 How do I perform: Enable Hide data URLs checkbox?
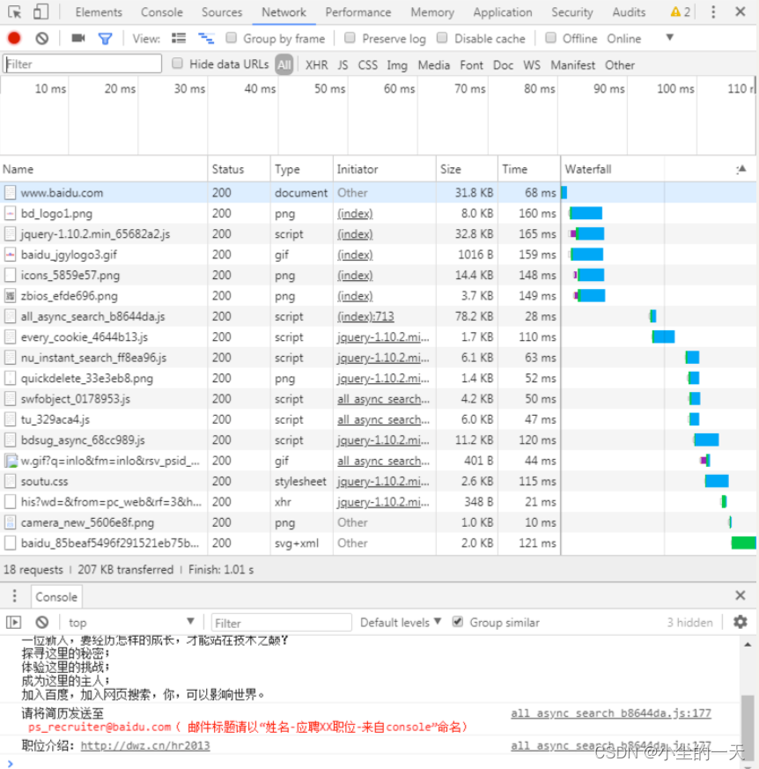pos(178,63)
